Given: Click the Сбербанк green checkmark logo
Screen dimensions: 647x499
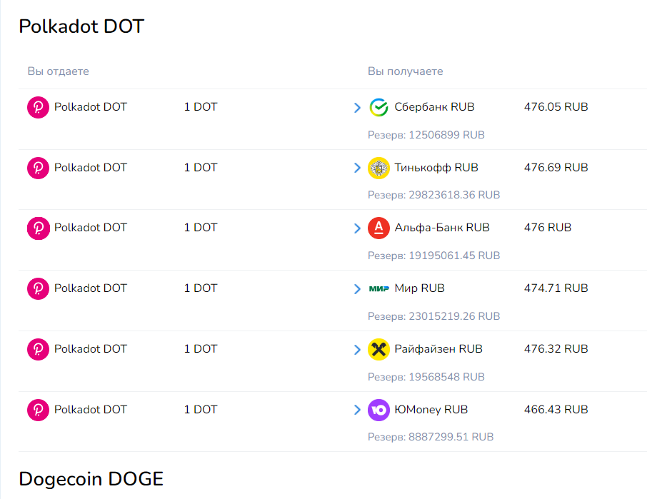Looking at the screenshot, I should coord(378,107).
